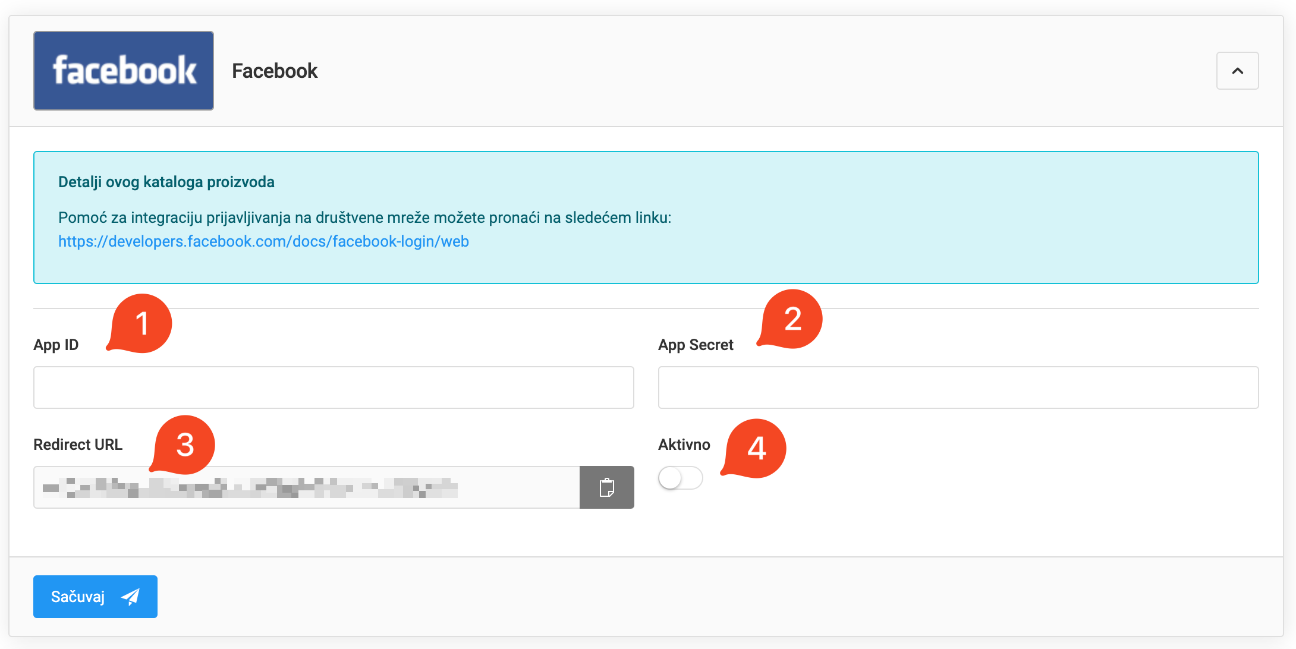Copy Redirect URL with clipboard icon
The height and width of the screenshot is (649, 1296).
point(606,487)
